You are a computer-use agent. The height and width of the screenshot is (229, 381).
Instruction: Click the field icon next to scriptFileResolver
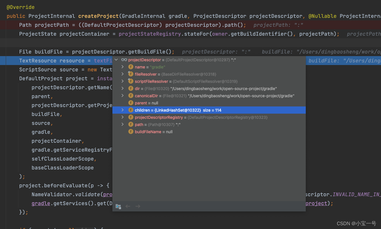[131, 81]
